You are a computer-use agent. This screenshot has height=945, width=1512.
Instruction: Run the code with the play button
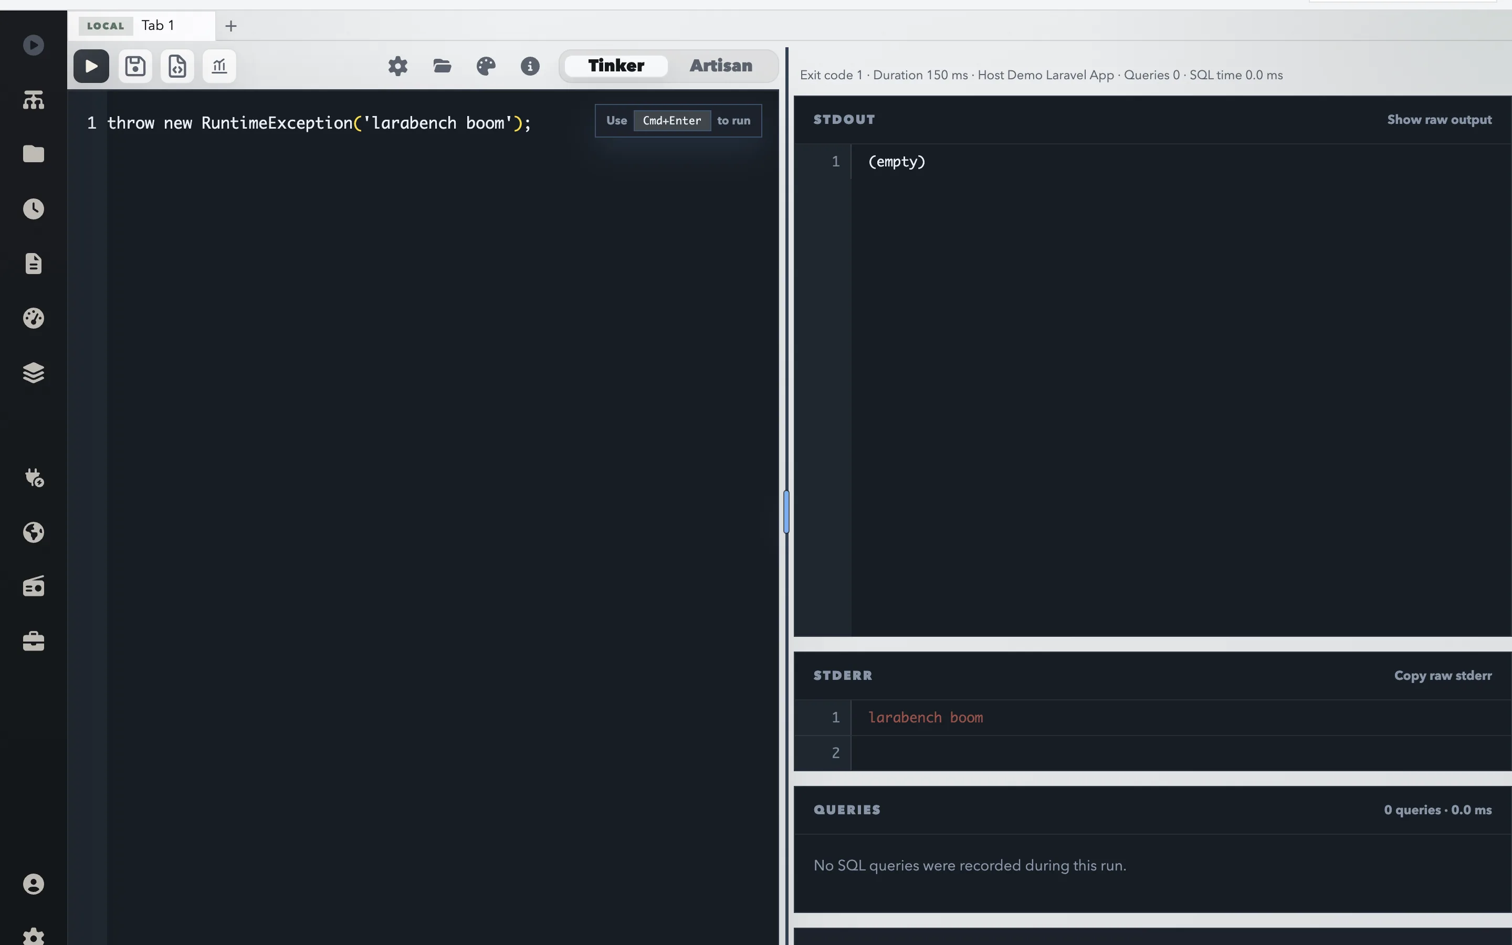pyautogui.click(x=91, y=66)
